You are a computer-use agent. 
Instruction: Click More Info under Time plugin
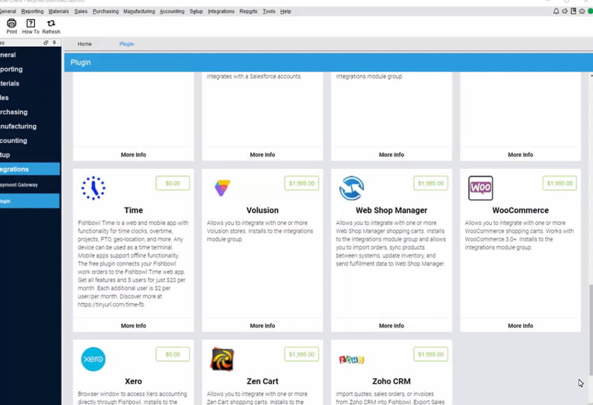click(x=133, y=326)
